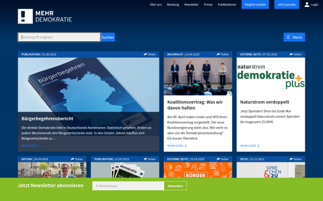This screenshot has height=201, width=323.
Task: Open the demokratie magazines thumbnail
Action: click(125, 170)
